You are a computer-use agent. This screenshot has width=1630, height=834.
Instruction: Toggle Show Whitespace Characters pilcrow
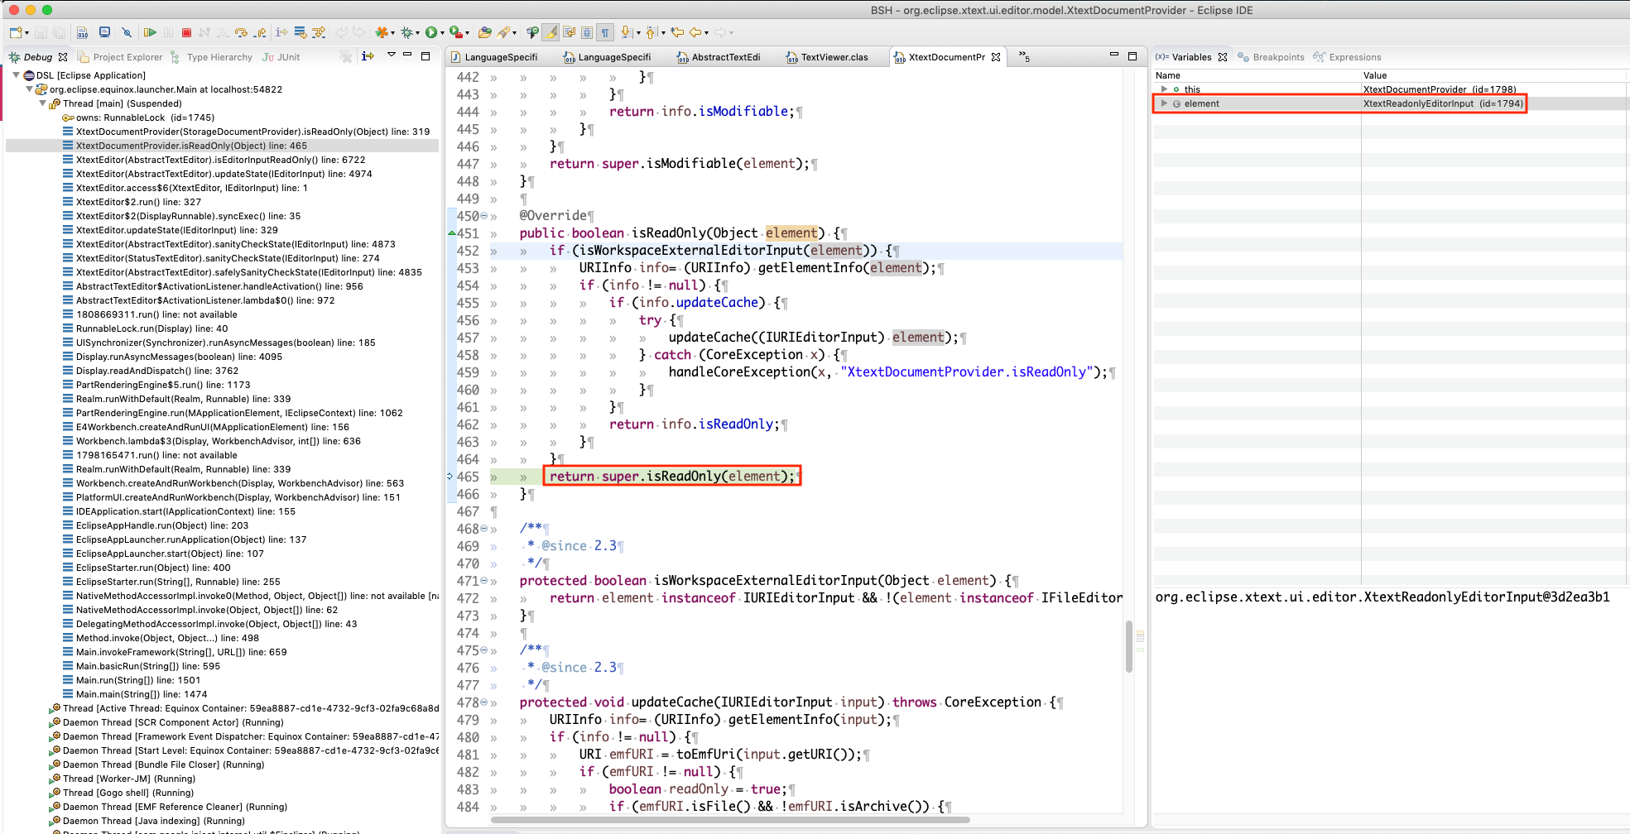pyautogui.click(x=605, y=33)
